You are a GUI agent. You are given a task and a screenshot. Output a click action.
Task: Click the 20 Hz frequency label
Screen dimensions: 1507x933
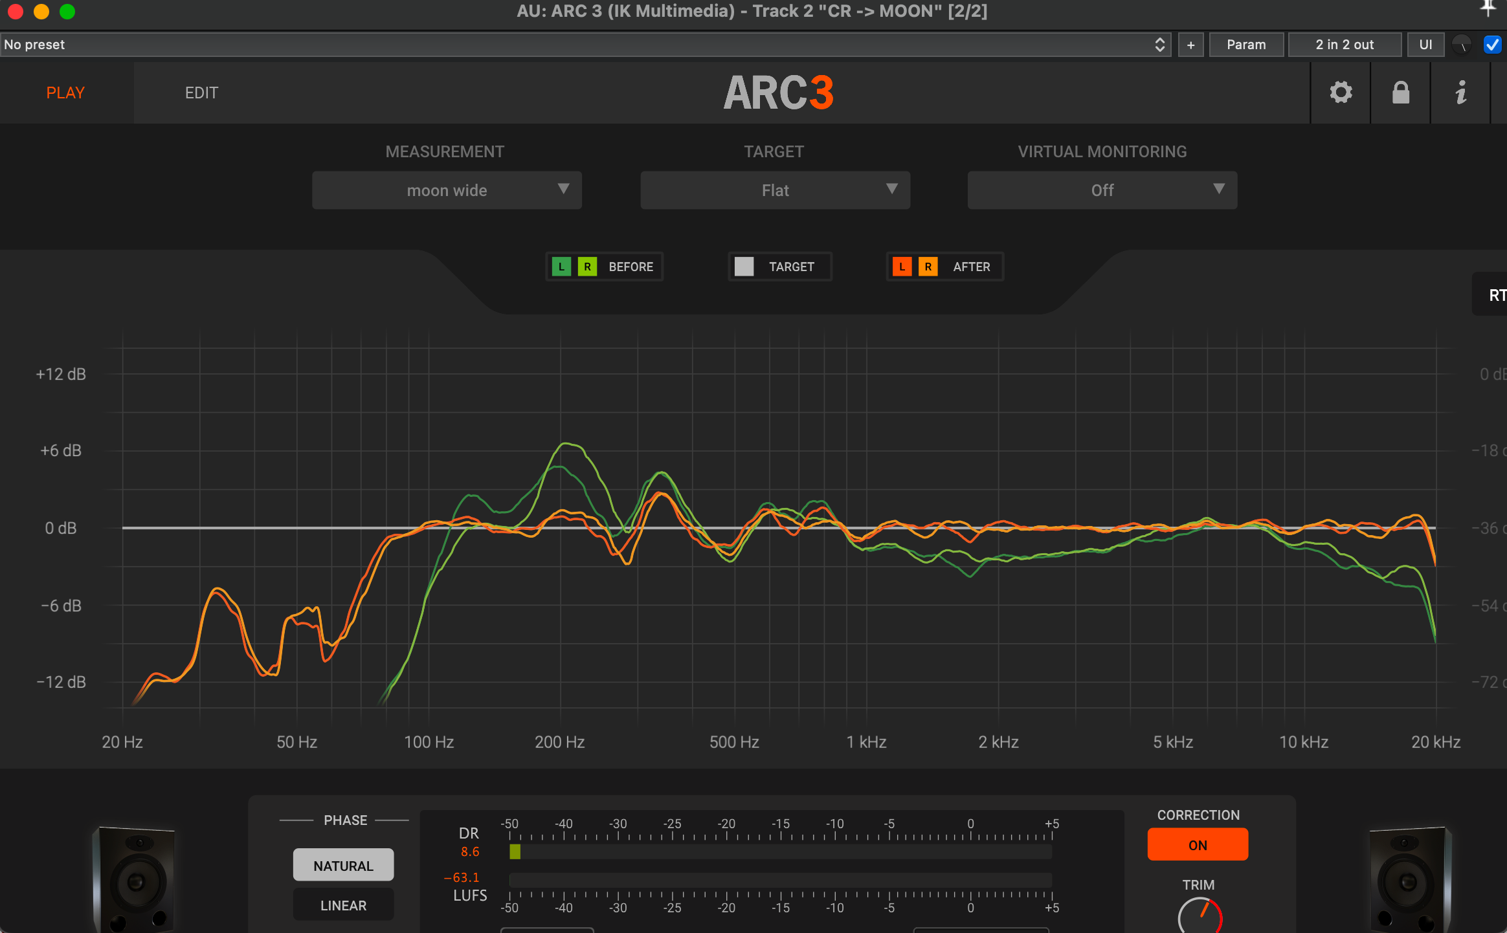(122, 741)
